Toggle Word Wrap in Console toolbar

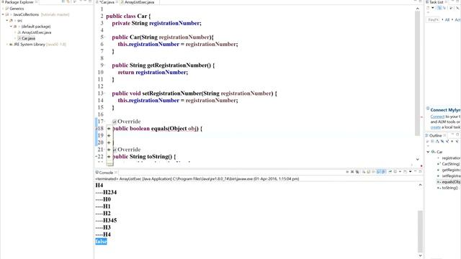[373, 172]
